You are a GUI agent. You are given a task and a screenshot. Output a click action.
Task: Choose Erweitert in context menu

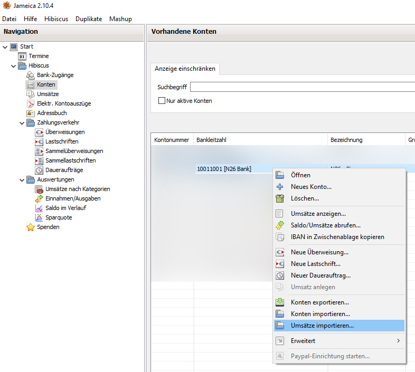click(x=339, y=341)
